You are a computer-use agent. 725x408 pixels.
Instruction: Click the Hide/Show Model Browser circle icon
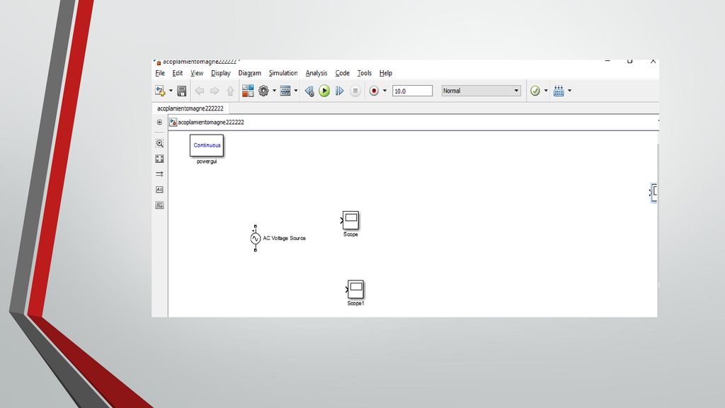[159, 122]
